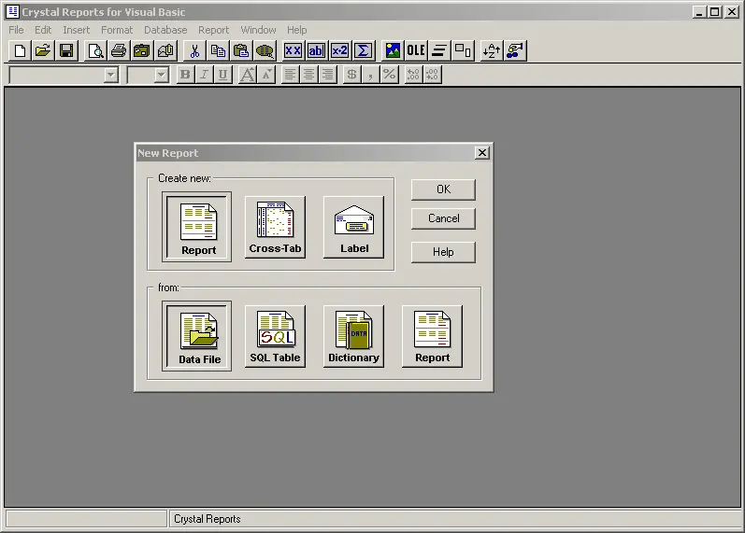Viewport: 745px width, 533px height.
Task: Click the Insert database field XX icon
Action: tap(293, 50)
